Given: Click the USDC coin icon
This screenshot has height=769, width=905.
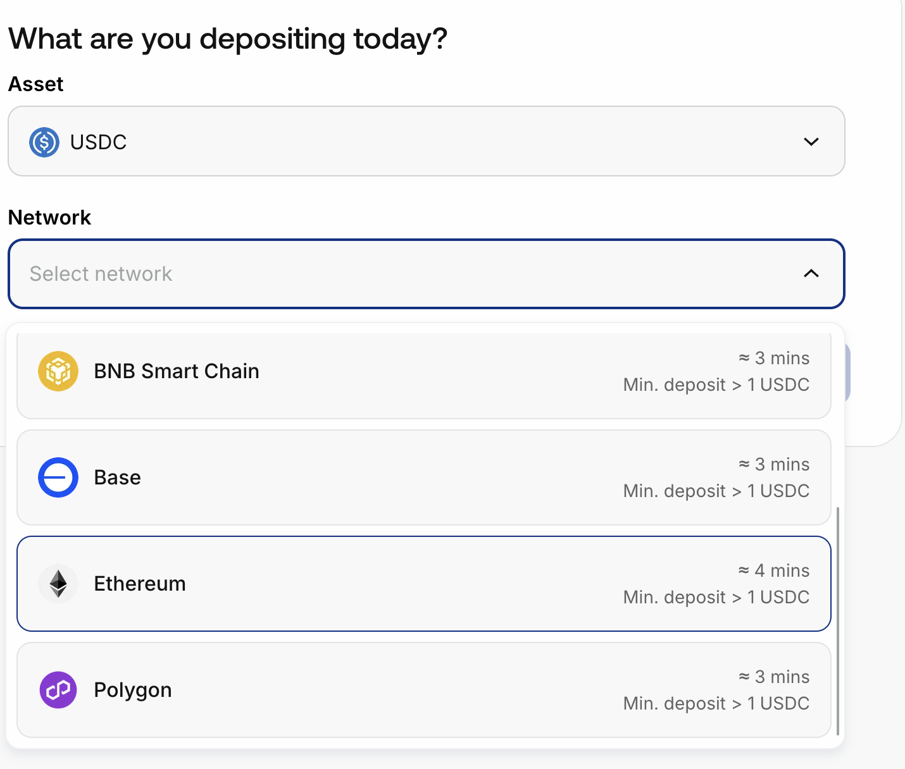Looking at the screenshot, I should point(44,142).
